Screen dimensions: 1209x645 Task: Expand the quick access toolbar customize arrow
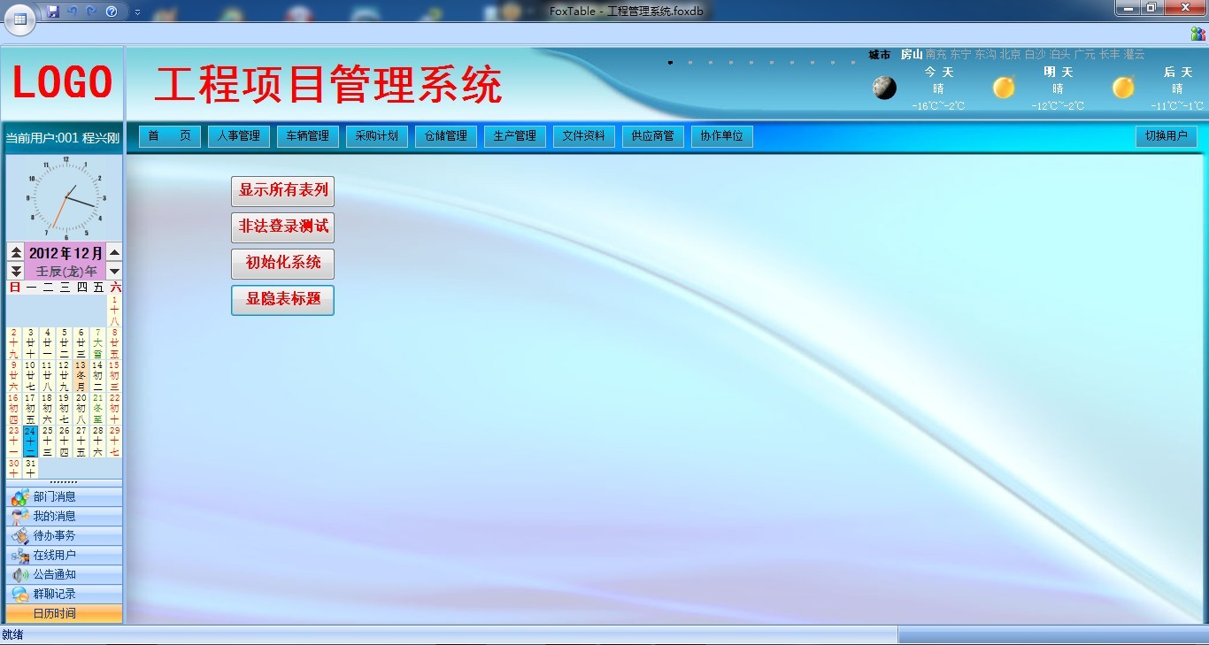(x=137, y=12)
